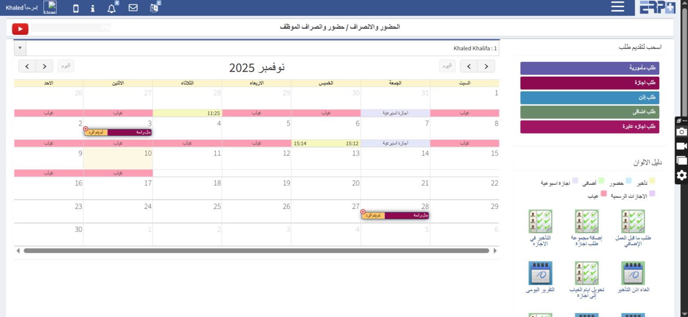Click the user profile picture
This screenshot has height=317, width=688.
point(50,8)
